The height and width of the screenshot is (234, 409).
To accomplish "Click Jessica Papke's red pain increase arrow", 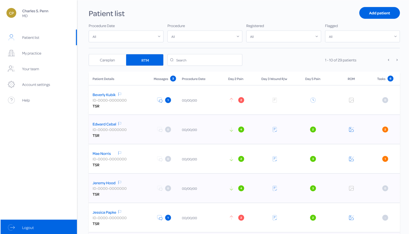I will click(231, 218).
